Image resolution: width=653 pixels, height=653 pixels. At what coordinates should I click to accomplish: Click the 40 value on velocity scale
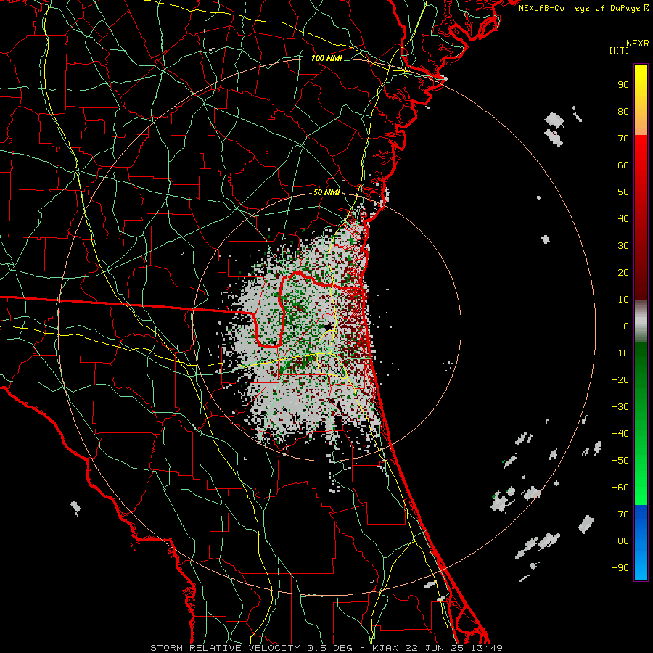[623, 219]
